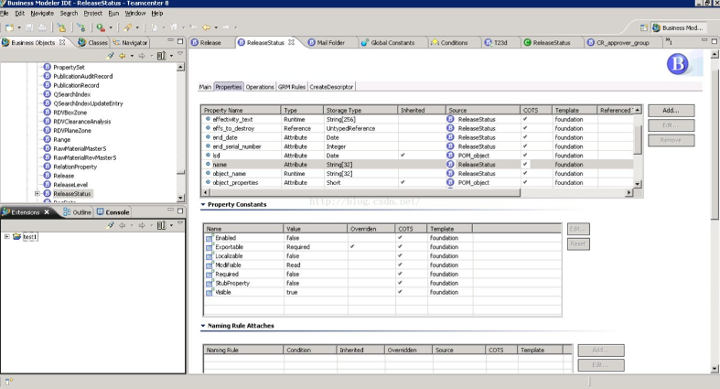Open the Navigate menu
This screenshot has height=389, width=720.
pos(42,14)
